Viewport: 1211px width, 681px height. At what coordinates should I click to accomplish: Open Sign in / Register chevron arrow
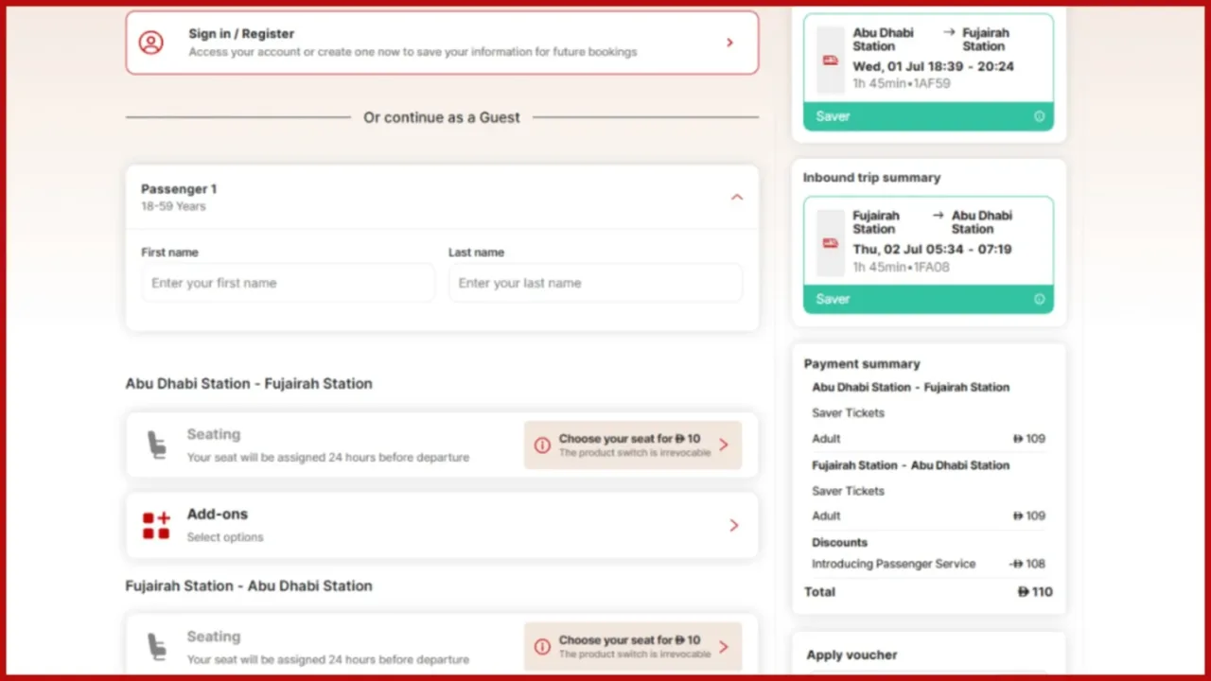[x=729, y=43]
